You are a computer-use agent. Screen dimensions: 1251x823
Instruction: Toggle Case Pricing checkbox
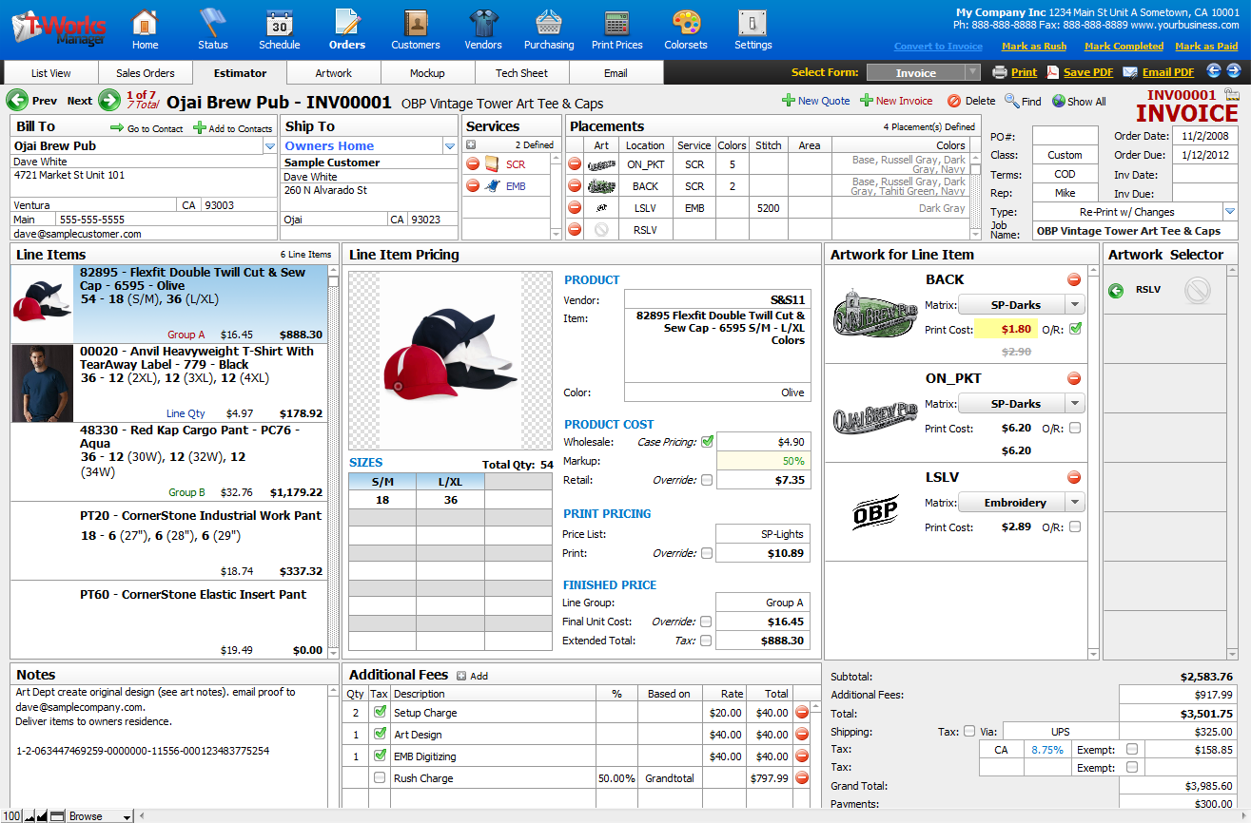click(707, 441)
